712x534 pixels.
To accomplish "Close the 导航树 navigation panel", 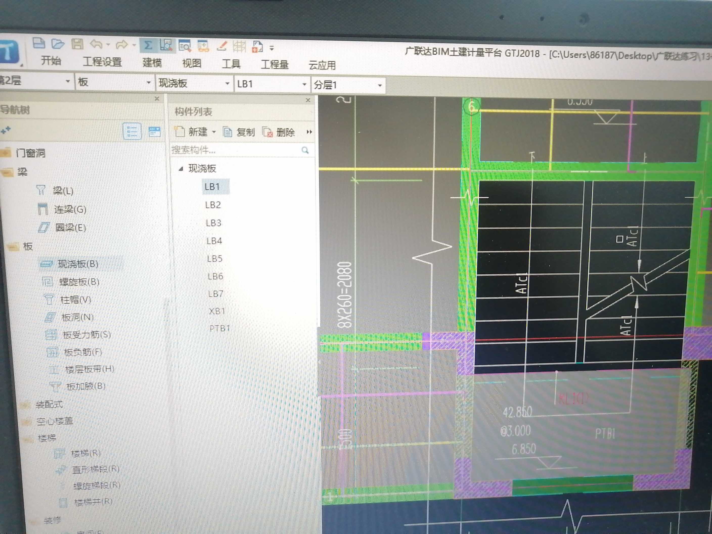I will [157, 99].
